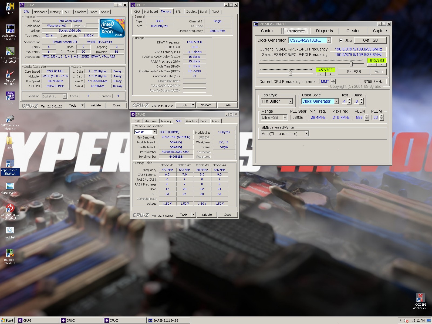Switch to Control tab in SetFSB
Image resolution: width=432 pixels, height=324 pixels.
point(267,31)
